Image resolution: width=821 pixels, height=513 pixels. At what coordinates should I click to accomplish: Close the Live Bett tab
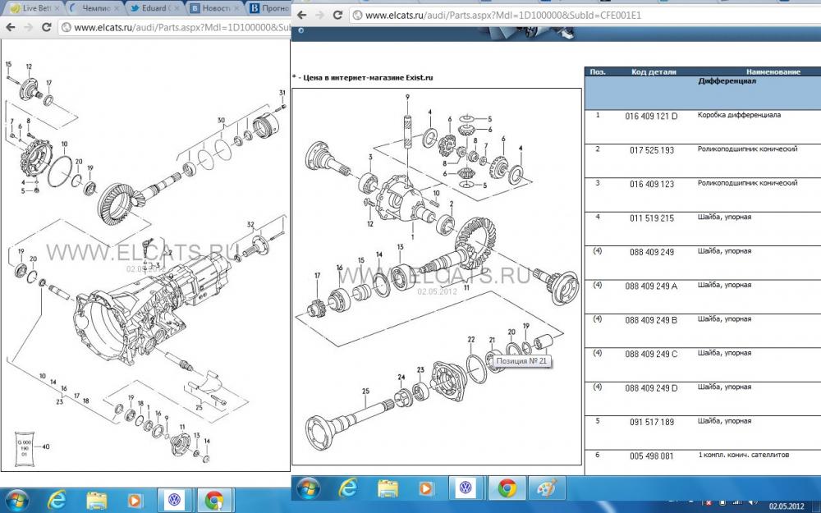click(57, 8)
